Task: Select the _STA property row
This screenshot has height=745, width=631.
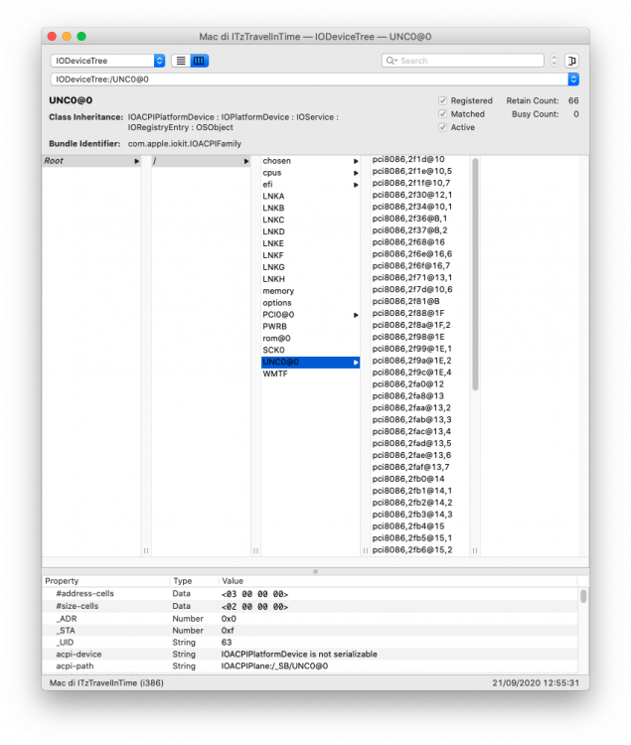Action: [x=310, y=631]
